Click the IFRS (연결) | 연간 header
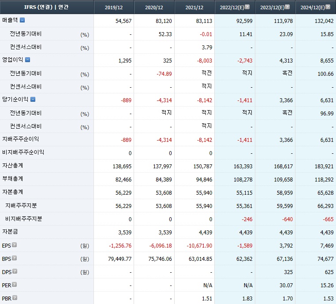Screen dimensions: 336x304 point(46,7)
